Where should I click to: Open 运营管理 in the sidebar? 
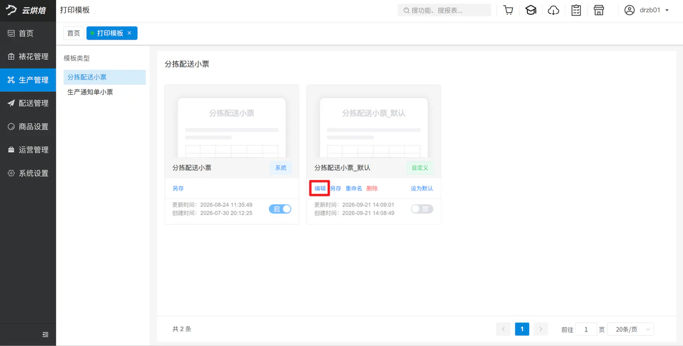pos(28,150)
